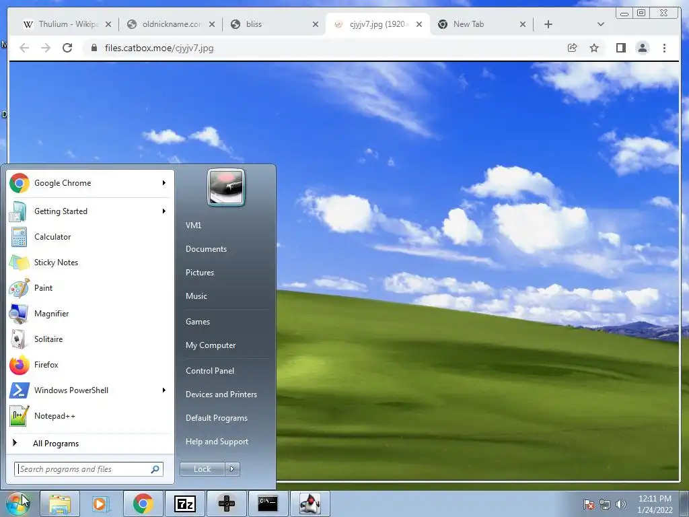
Task: Go back in Chrome
Action: tap(24, 48)
